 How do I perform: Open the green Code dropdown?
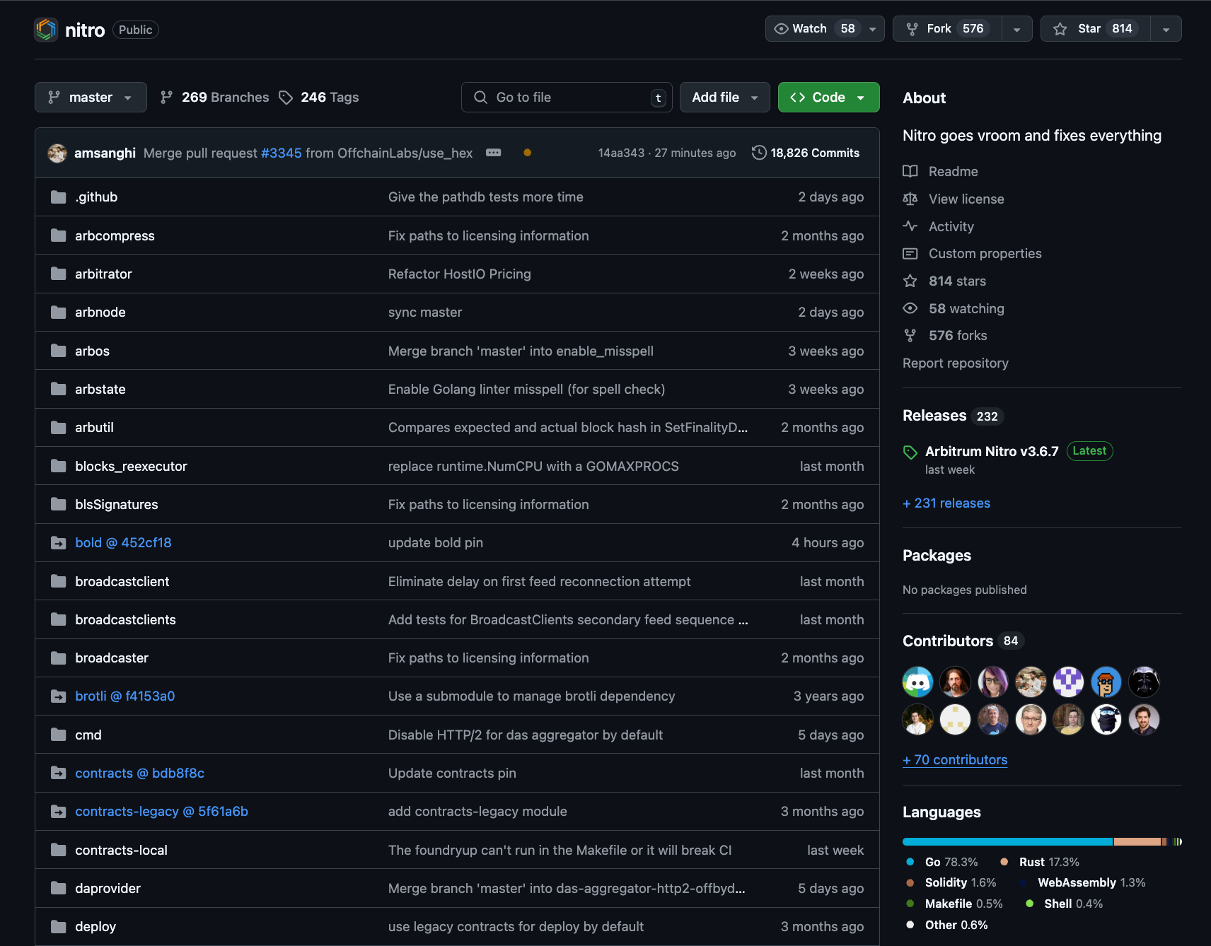[x=829, y=98]
